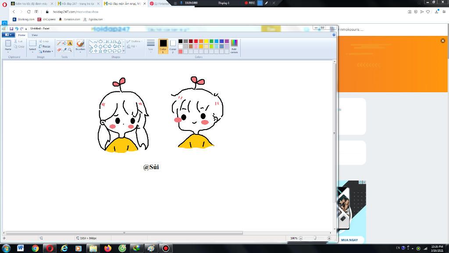Click the zoom out minus button
449x253 pixels.
click(301, 238)
